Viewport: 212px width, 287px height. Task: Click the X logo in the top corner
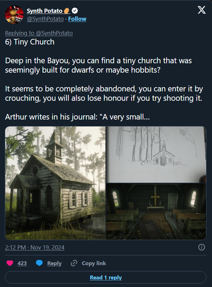(x=202, y=10)
